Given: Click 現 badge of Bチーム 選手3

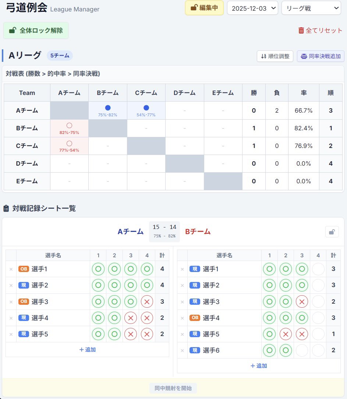Looking at the screenshot, I should coord(195,301).
